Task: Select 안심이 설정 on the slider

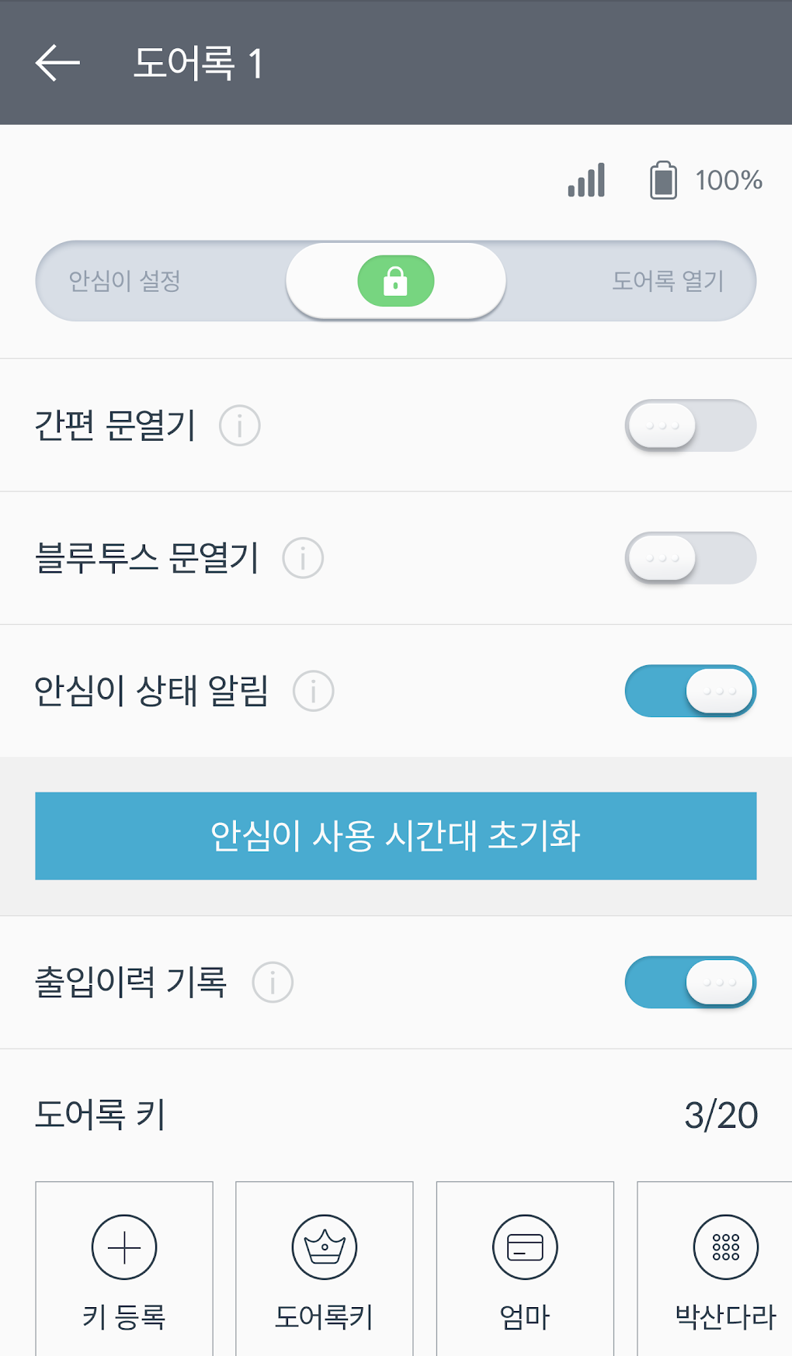Action: pos(125,281)
